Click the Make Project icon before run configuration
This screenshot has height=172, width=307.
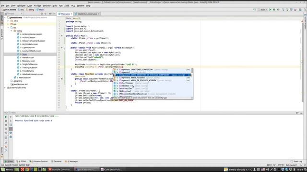(x=255, y=10)
